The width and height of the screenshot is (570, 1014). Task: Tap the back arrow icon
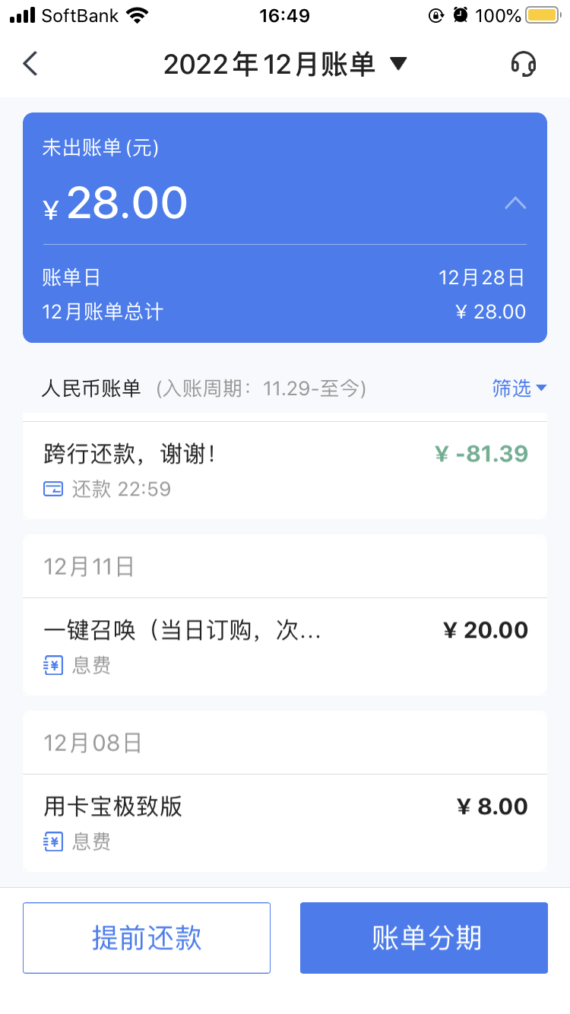(x=30, y=64)
